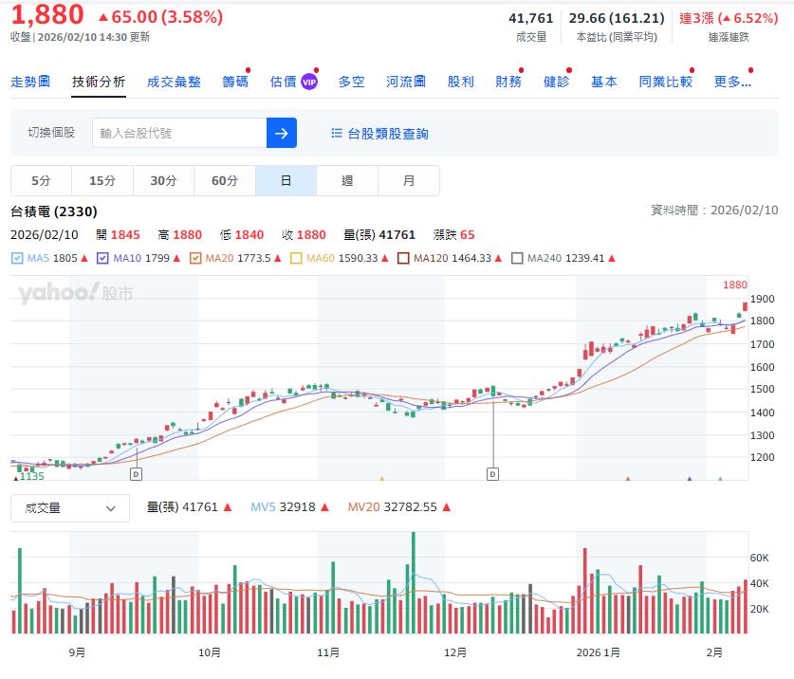
Task: Switch to the 60分 chart interval
Action: pos(224,180)
